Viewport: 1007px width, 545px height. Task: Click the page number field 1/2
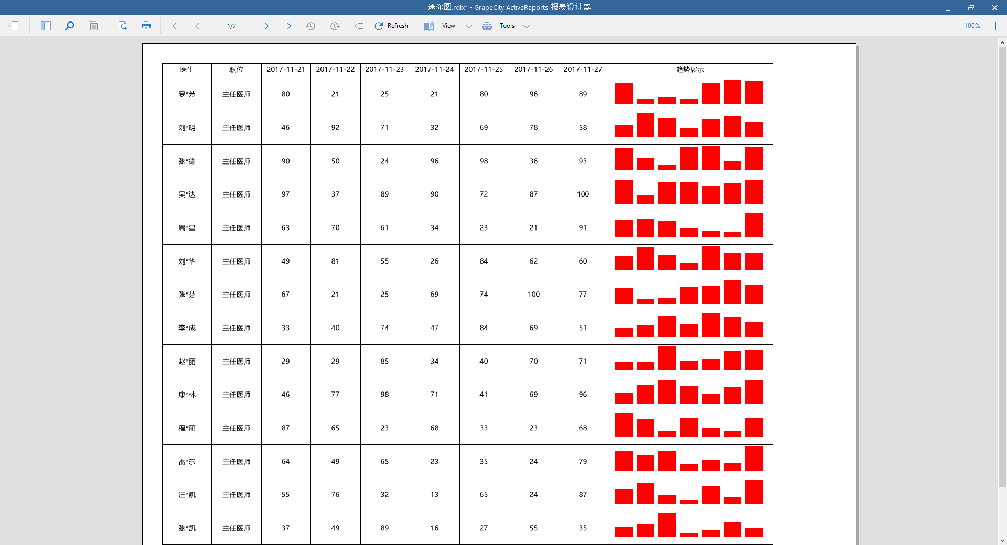coord(231,26)
